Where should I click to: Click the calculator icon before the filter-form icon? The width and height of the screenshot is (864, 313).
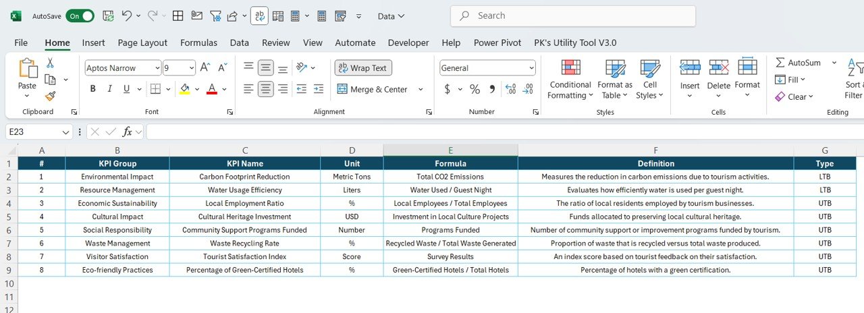322,16
